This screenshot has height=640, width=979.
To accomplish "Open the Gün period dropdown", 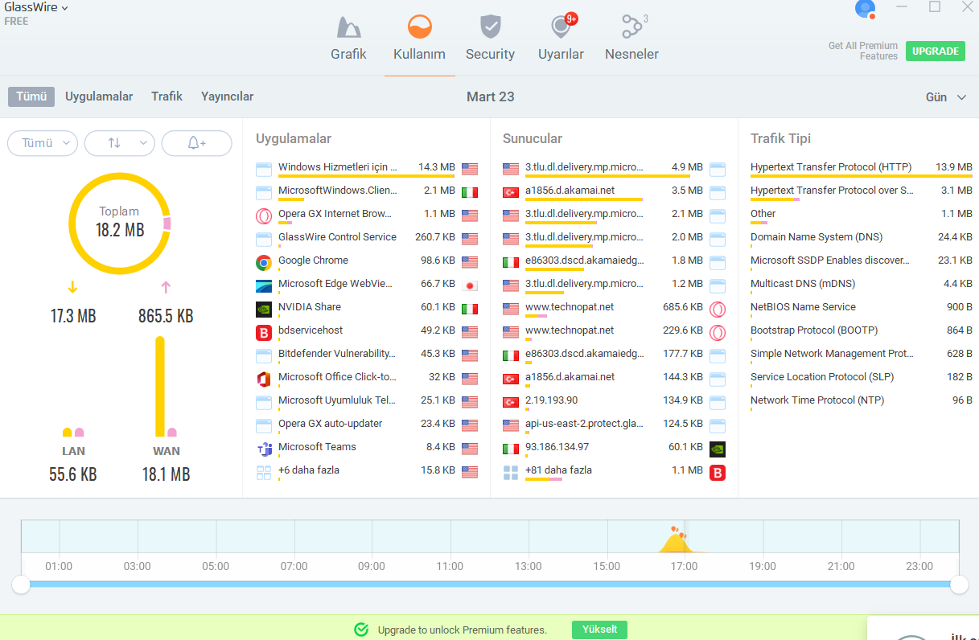I will click(946, 97).
